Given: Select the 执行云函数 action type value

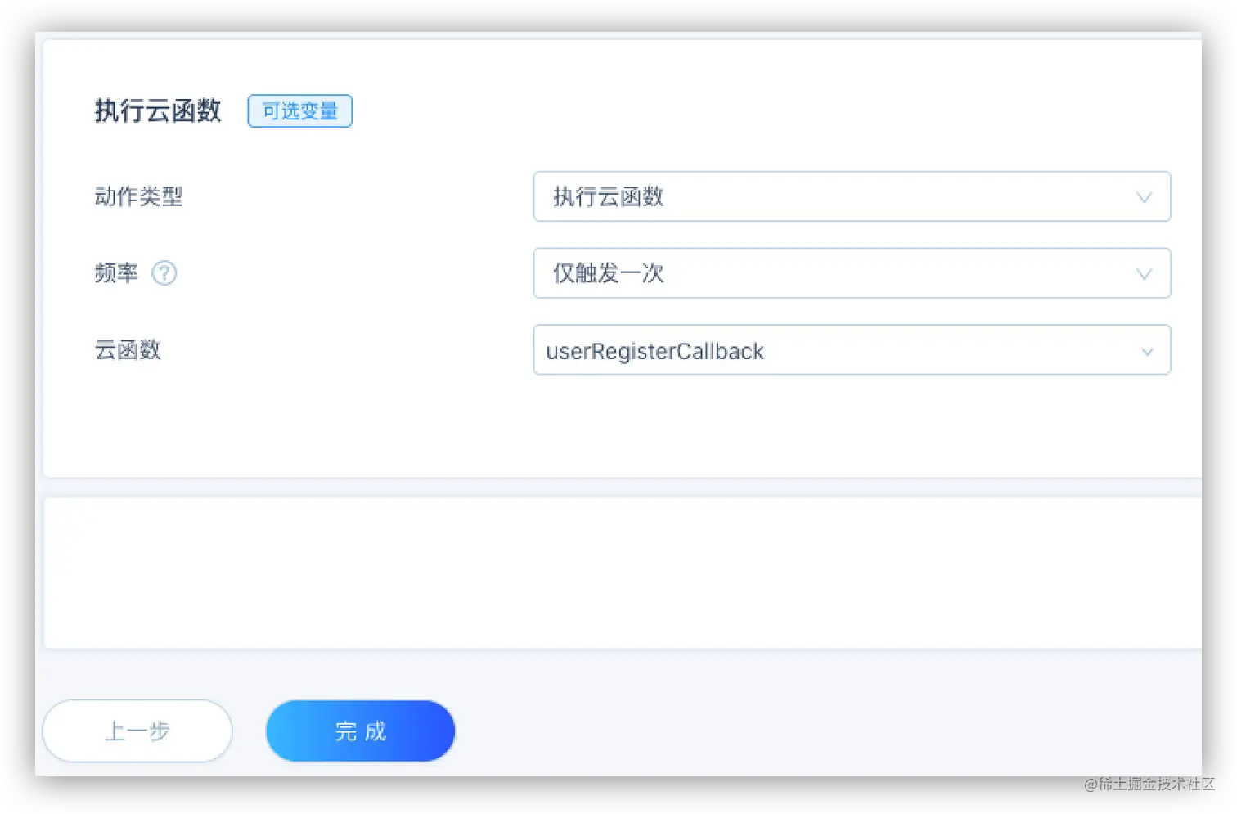Looking at the screenshot, I should pos(607,196).
